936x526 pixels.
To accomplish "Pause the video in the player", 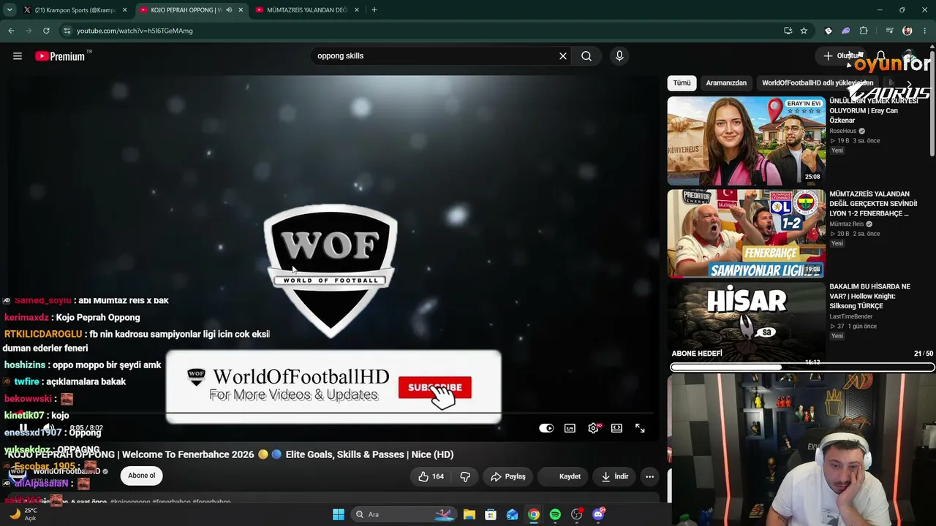I will [23, 428].
